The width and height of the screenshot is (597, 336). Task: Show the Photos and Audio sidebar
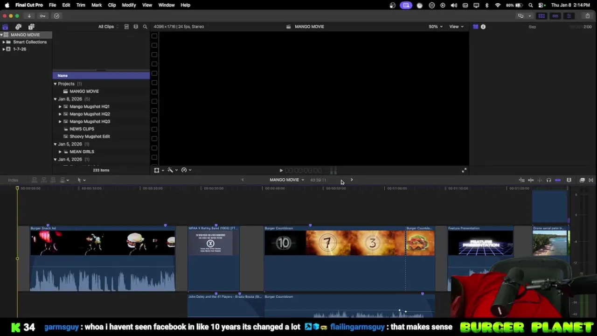click(x=18, y=27)
